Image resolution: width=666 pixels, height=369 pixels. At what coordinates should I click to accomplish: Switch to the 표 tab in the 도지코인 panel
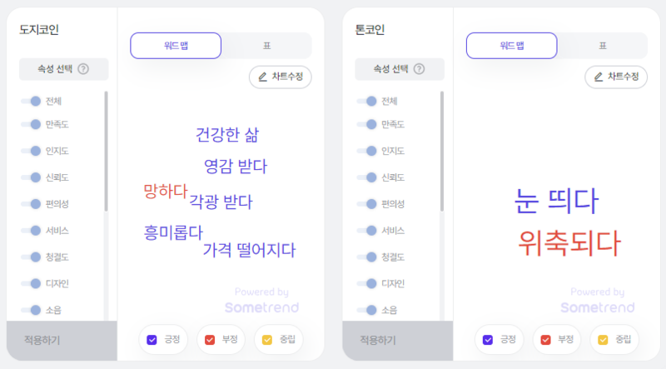pos(266,46)
